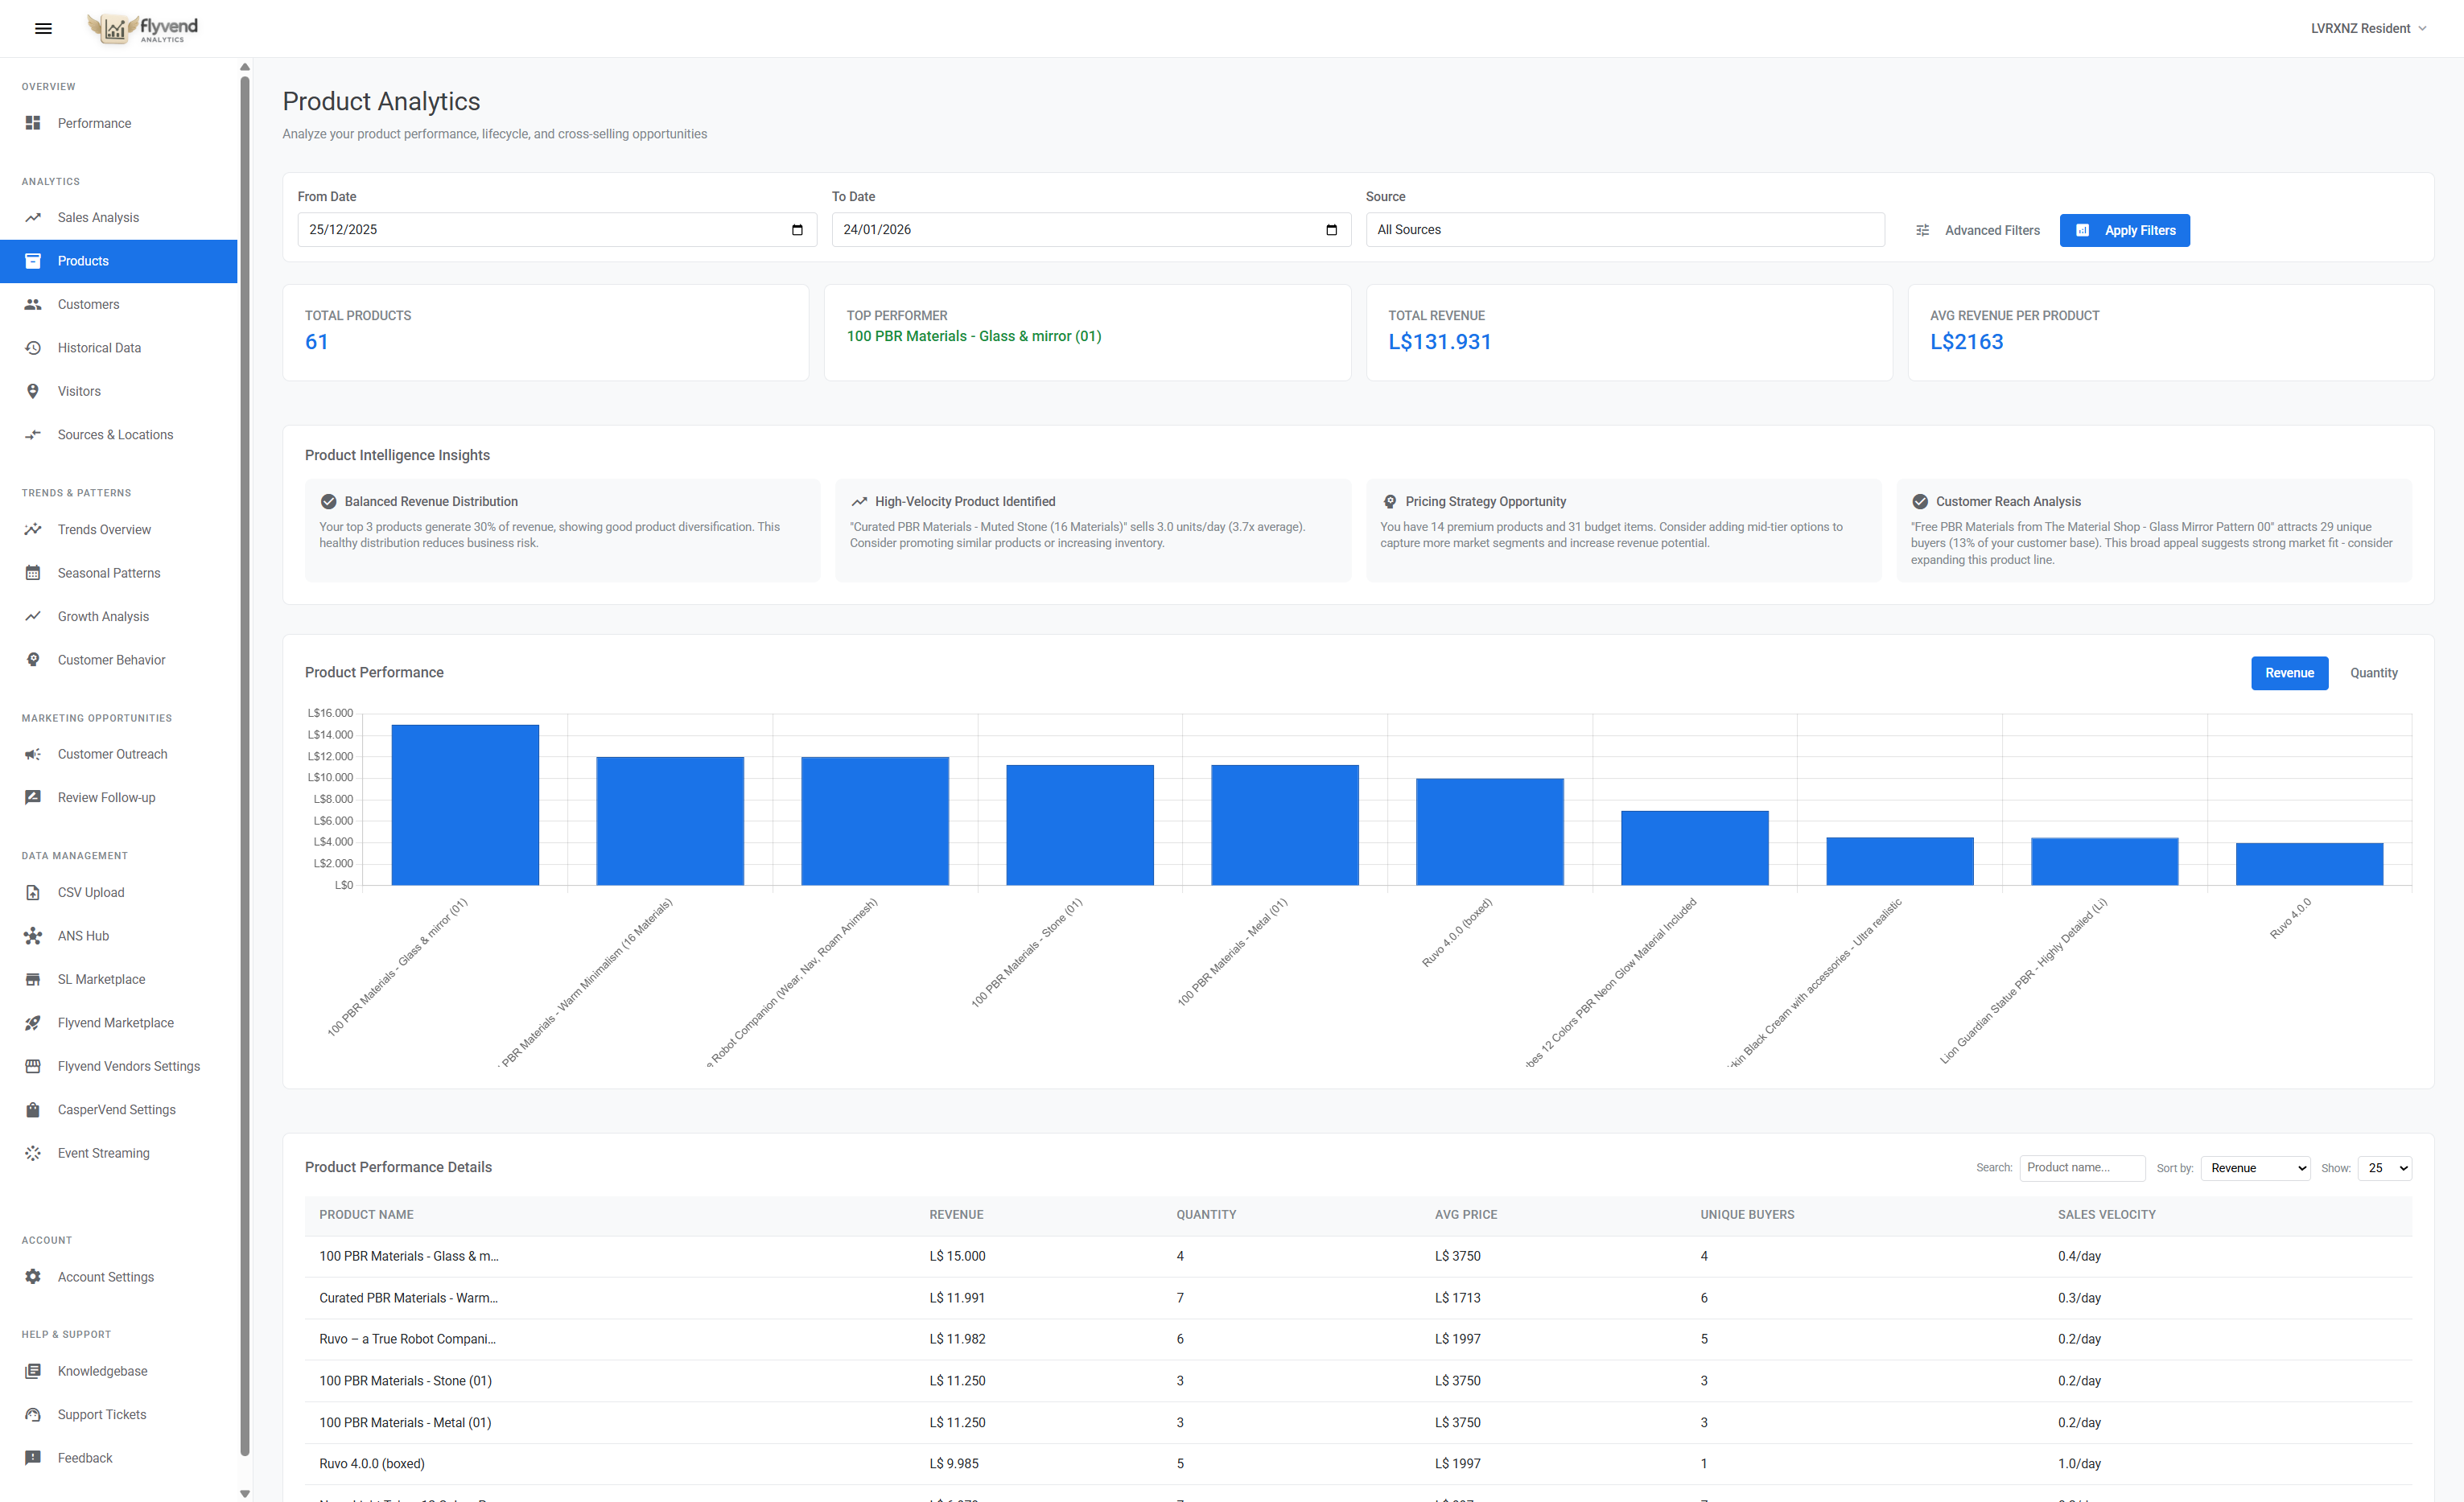Click the Visitors map pin icon
The image size is (2464, 1502).
coord(33,391)
